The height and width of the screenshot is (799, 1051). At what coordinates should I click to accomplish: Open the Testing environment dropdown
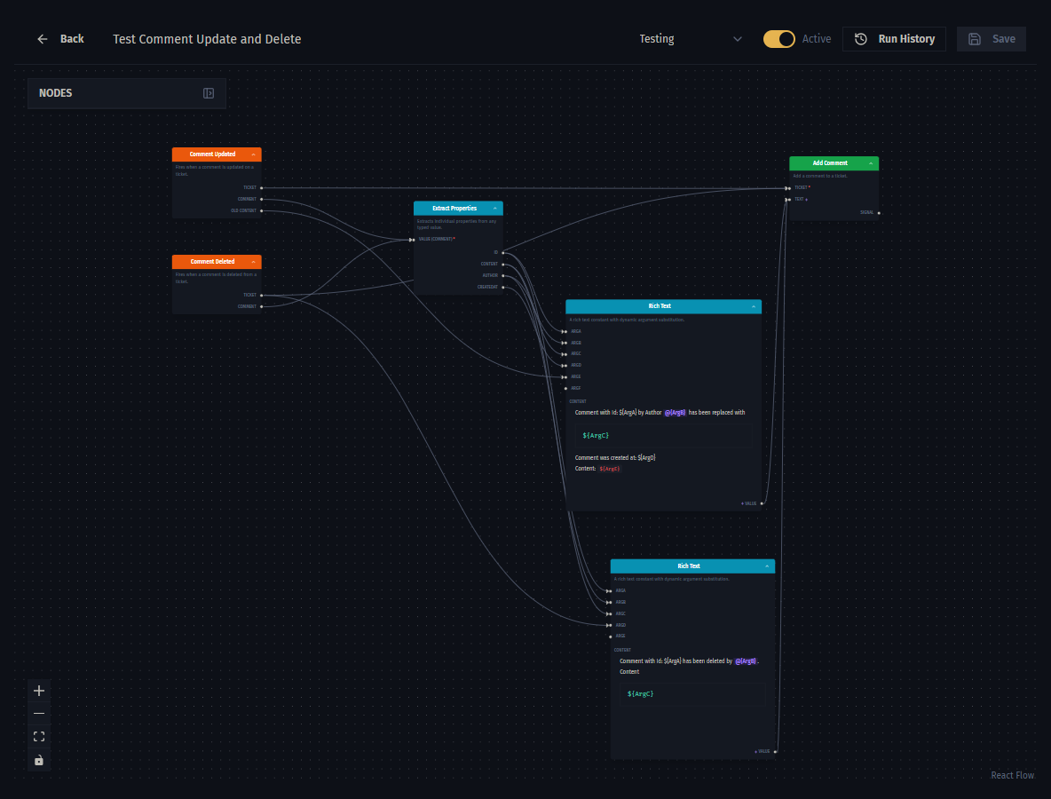pyautogui.click(x=691, y=39)
